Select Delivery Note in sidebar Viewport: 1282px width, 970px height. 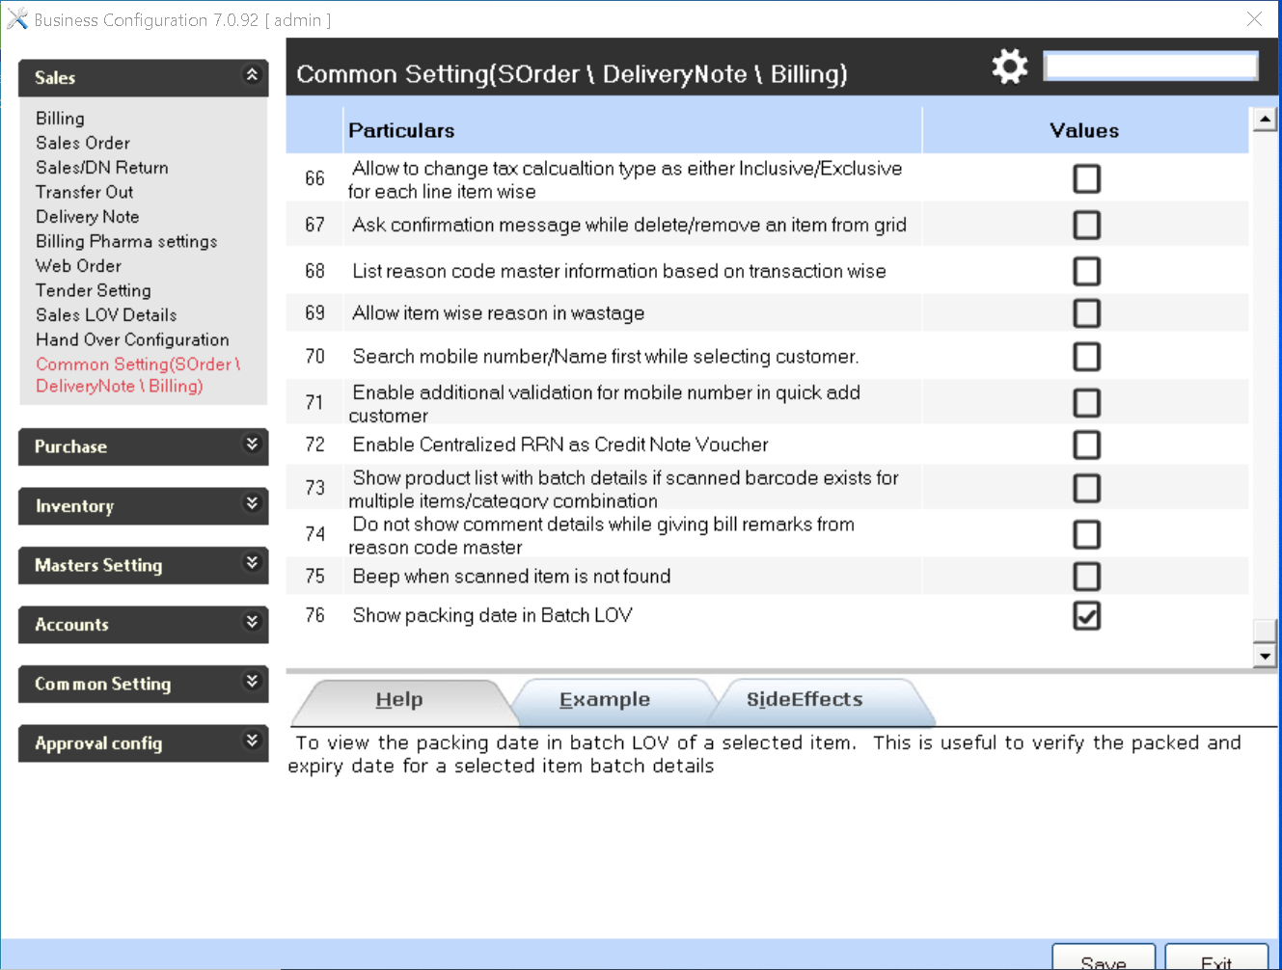click(x=88, y=217)
